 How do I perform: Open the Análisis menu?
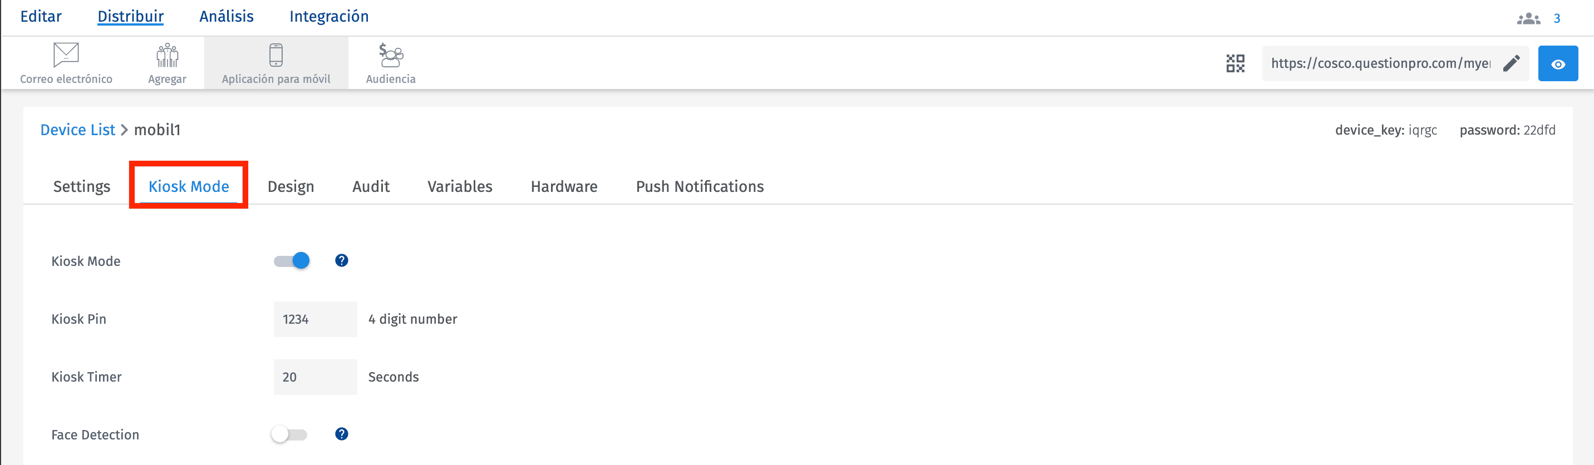tap(227, 17)
